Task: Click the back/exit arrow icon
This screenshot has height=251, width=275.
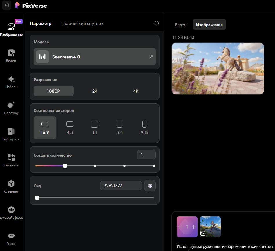Action: [7, 5]
